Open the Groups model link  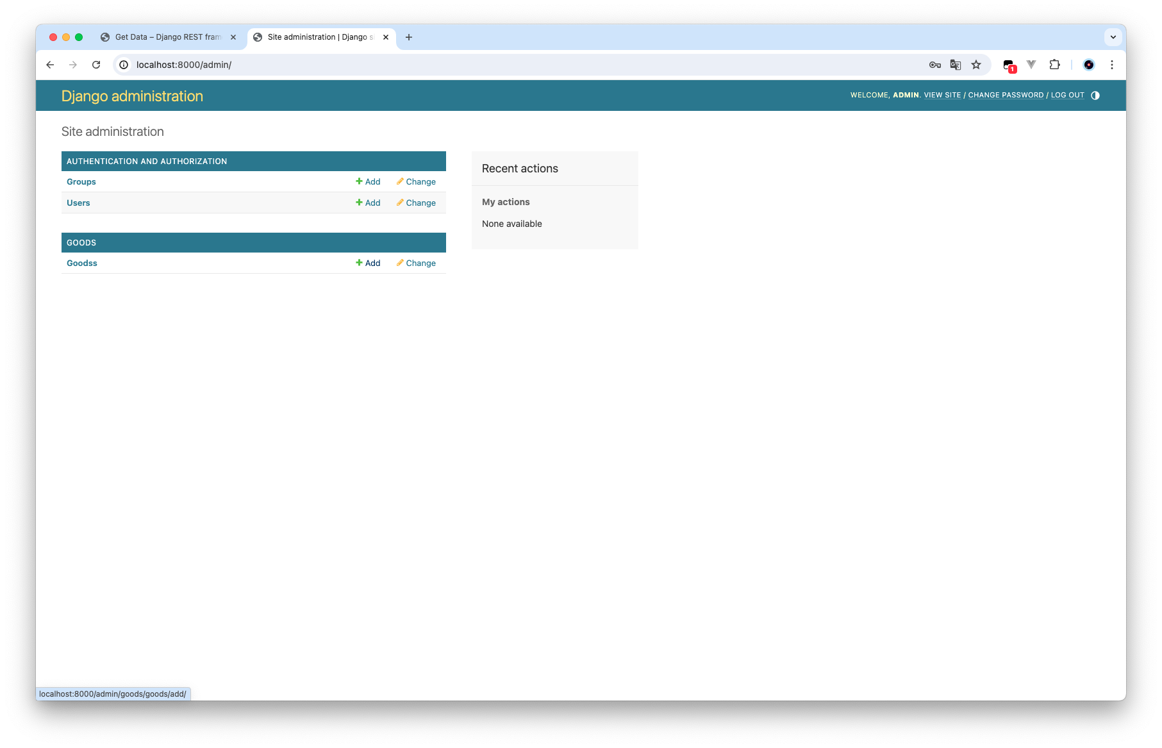pyautogui.click(x=81, y=182)
